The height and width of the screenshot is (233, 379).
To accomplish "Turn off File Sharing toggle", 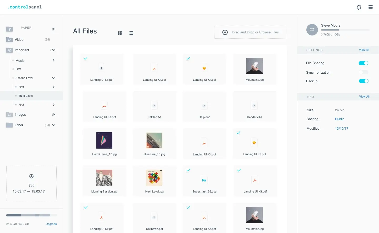I will 363,63.
